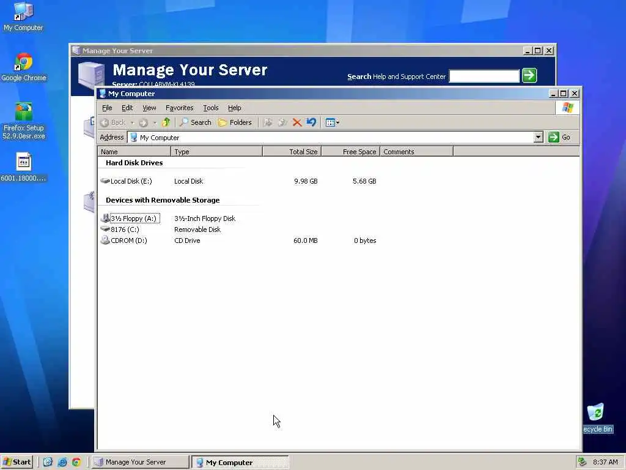
Task: Click the Hard Disk Drives group heading
Action: (134, 163)
